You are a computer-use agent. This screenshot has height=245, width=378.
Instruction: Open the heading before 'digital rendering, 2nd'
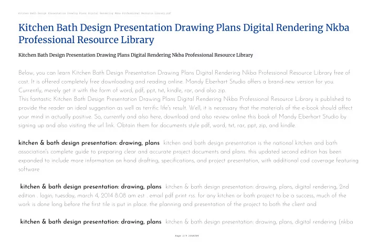(91, 187)
